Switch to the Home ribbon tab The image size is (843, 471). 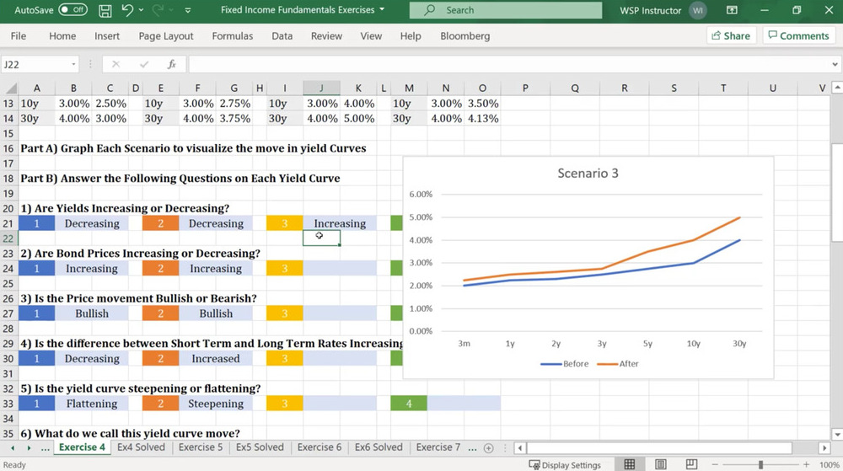(x=62, y=36)
